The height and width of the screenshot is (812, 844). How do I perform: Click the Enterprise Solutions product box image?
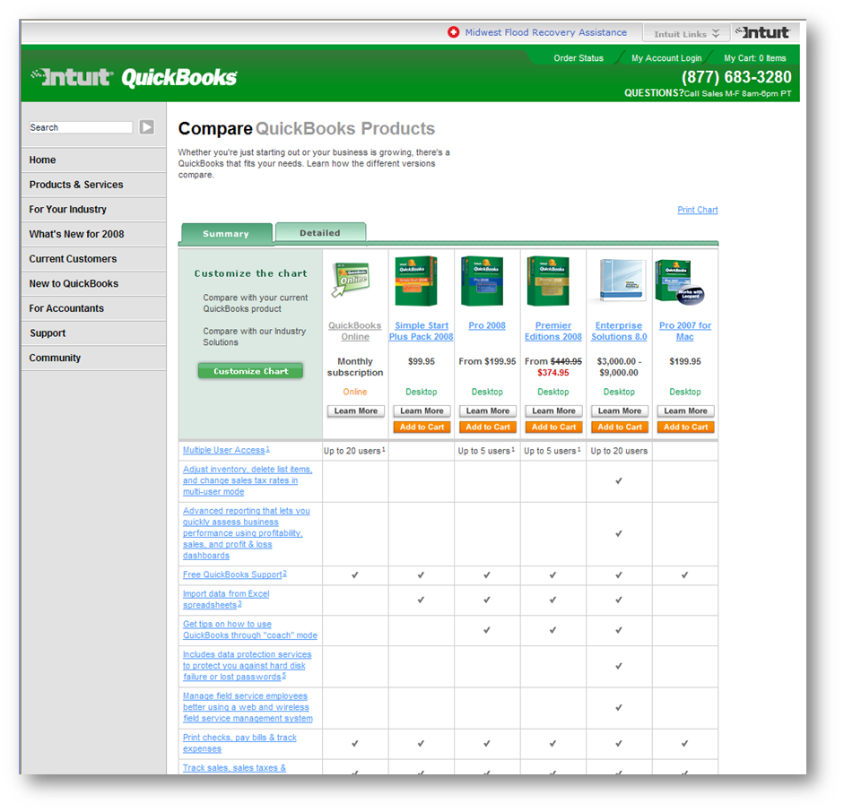click(619, 281)
